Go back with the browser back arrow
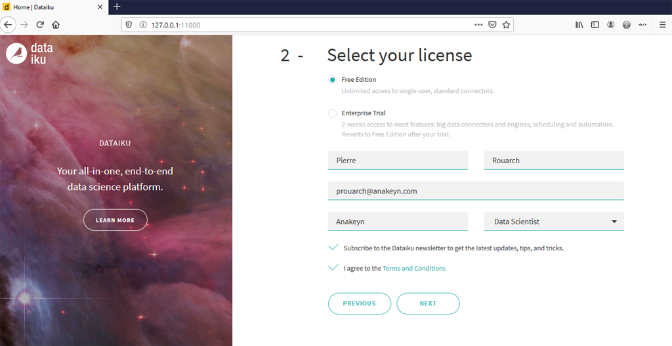672x346 pixels. (x=8, y=25)
